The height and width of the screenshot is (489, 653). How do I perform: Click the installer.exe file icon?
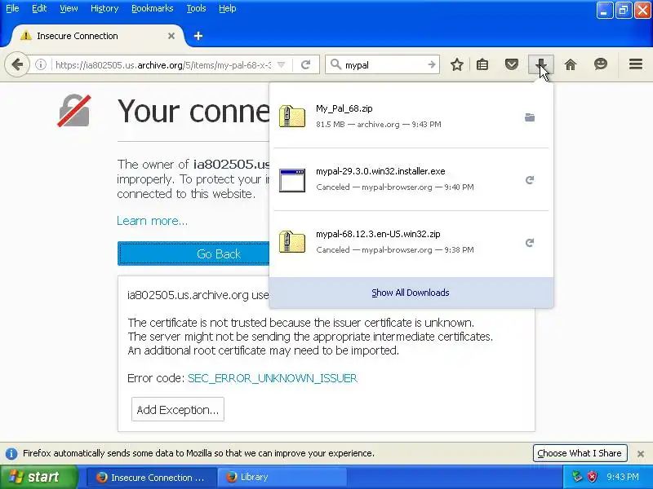[x=292, y=180]
